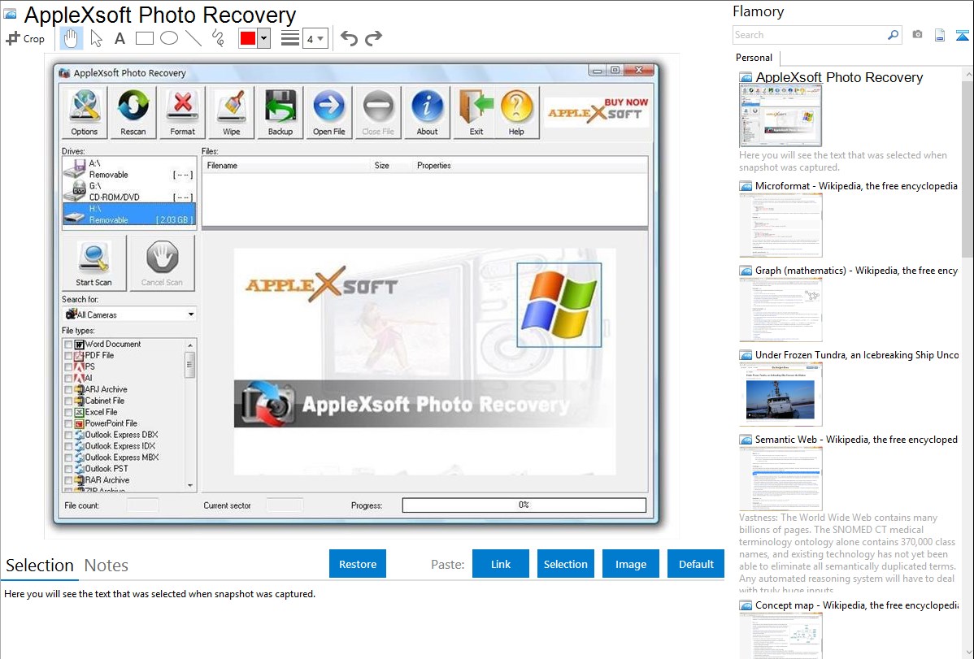Select the G:\ CD-ROM/DVD drive
The width and height of the screenshot is (974, 659).
[129, 191]
